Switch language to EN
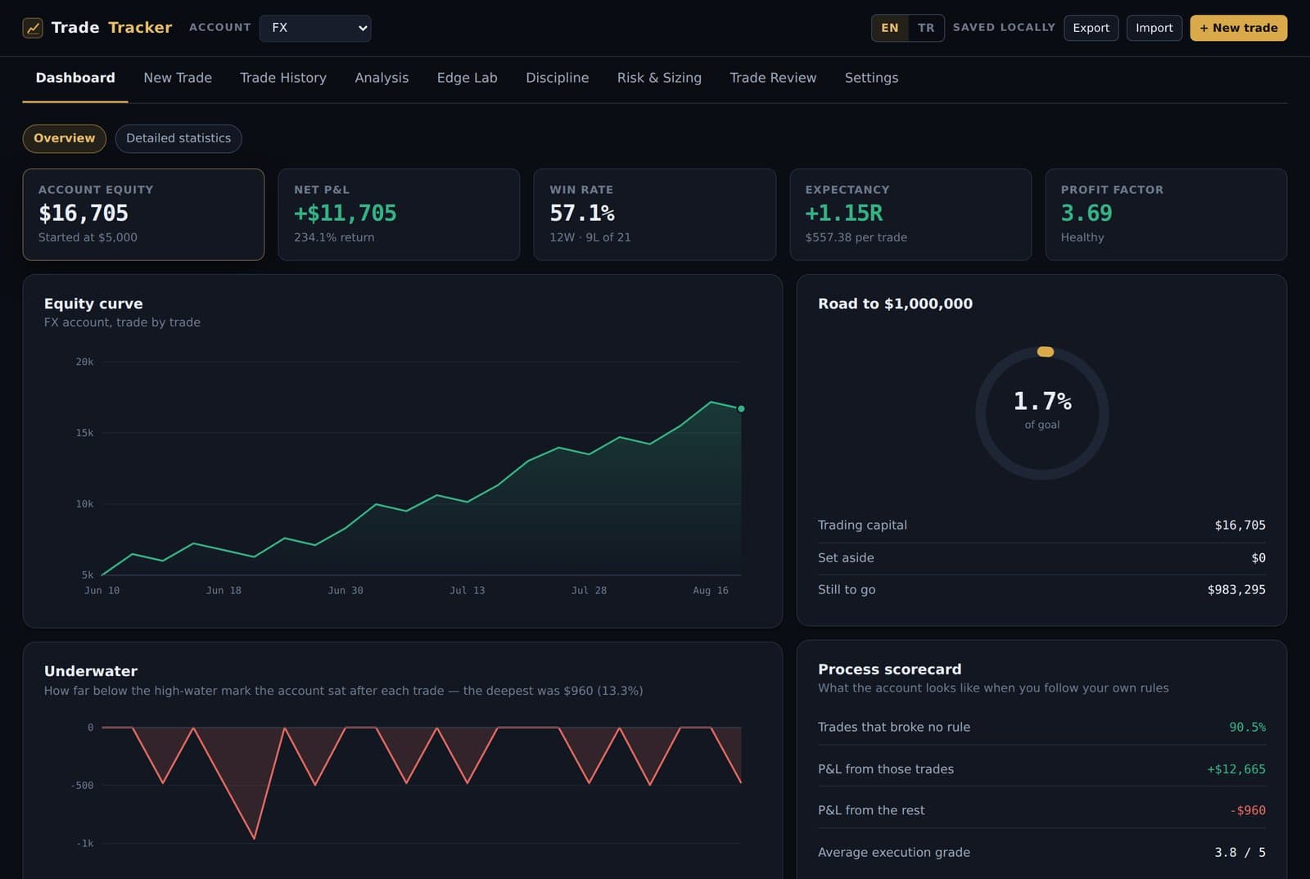Screen dimensions: 1310x879 pos(890,28)
